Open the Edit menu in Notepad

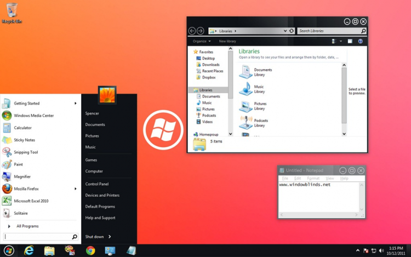(x=298, y=179)
